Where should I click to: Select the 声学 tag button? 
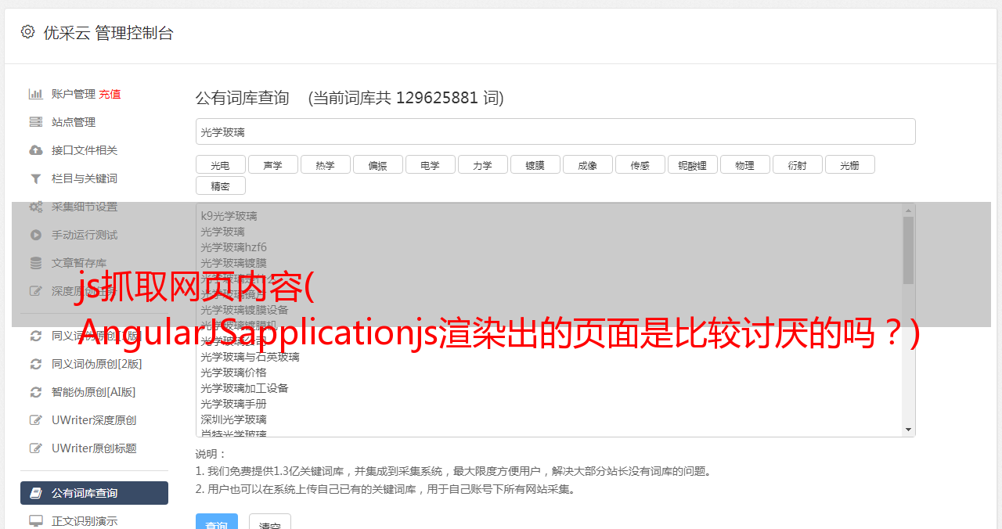(272, 164)
